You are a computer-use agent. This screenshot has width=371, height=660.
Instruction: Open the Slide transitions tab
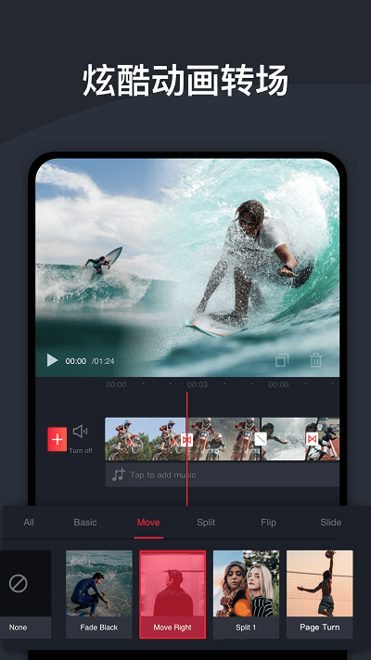(331, 523)
